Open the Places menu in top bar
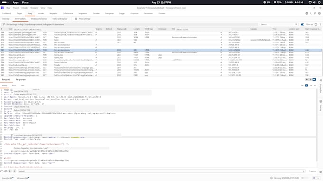Image resolution: width=323 pixels, height=181 pixels. tap(25, 2)
